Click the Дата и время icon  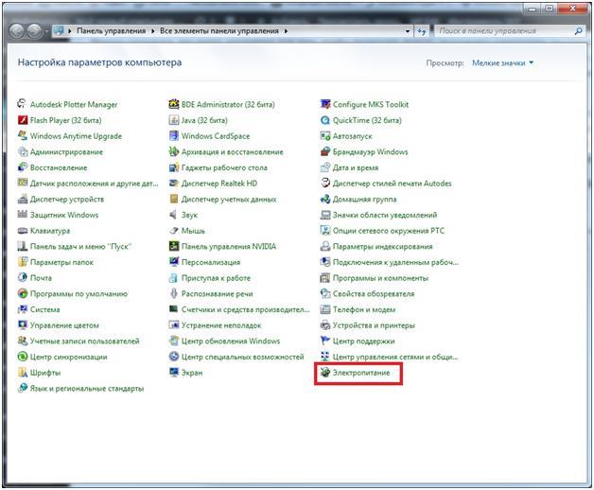[x=325, y=167]
